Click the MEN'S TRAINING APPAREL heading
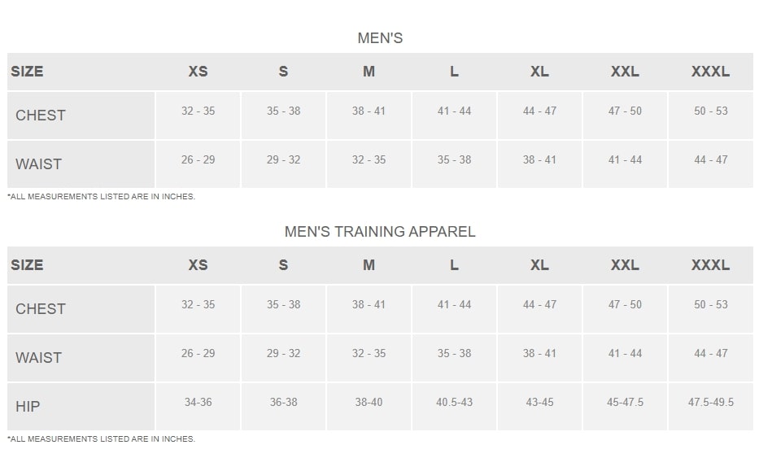 pyautogui.click(x=380, y=232)
